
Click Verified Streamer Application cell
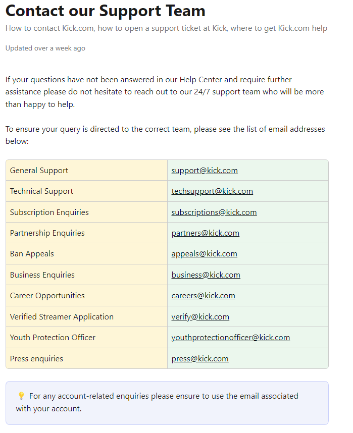[x=86, y=317]
